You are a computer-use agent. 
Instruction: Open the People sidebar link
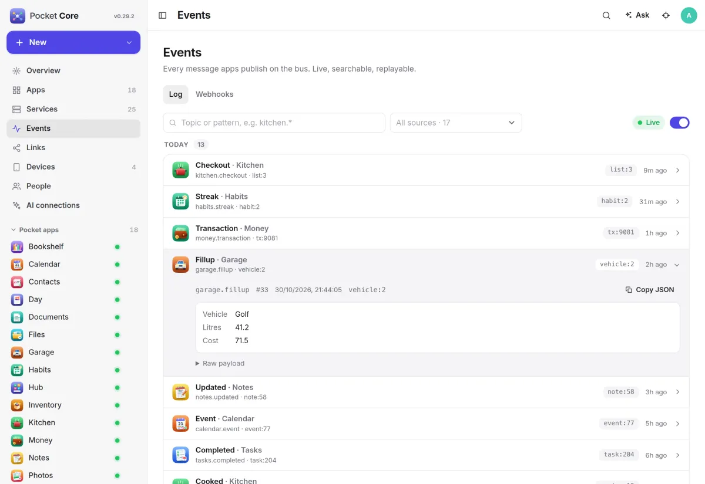pyautogui.click(x=73, y=186)
